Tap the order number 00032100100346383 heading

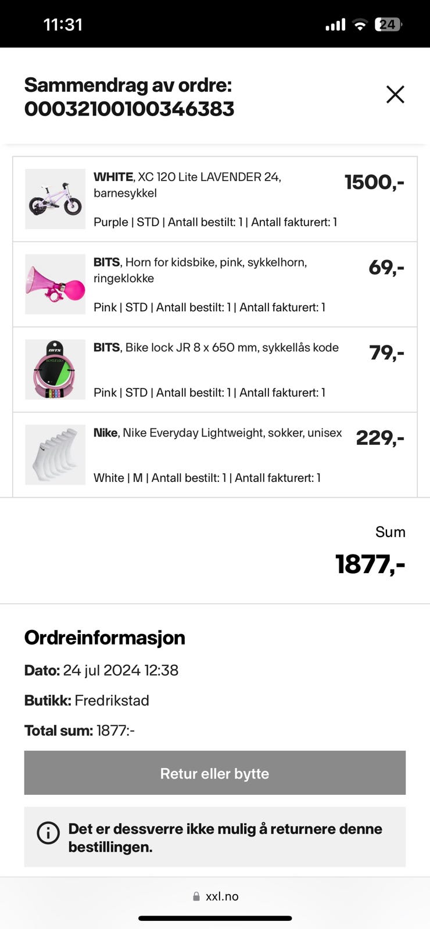pyautogui.click(x=129, y=109)
